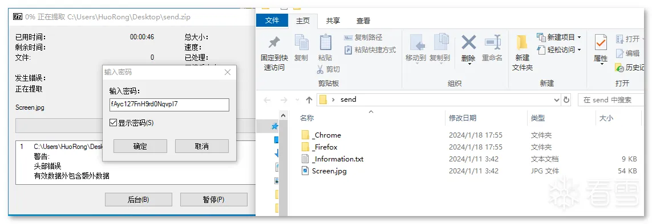
Task: Click the Quick access star icon
Action: 275,126
